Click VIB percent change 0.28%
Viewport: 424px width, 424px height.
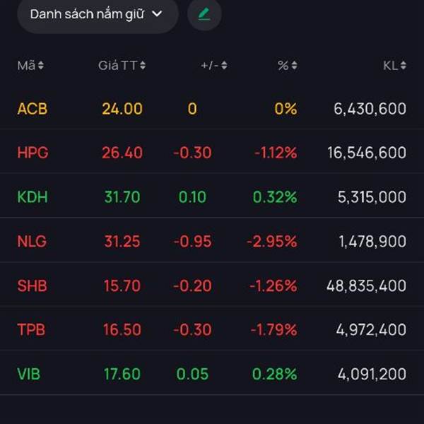coord(274,374)
